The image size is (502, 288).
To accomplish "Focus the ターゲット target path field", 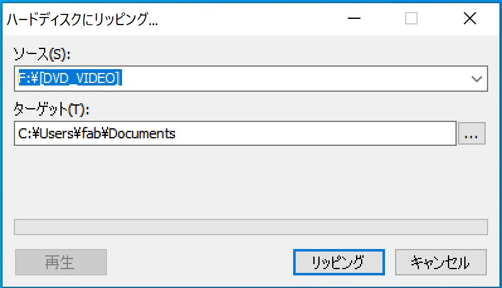I will coord(235,133).
